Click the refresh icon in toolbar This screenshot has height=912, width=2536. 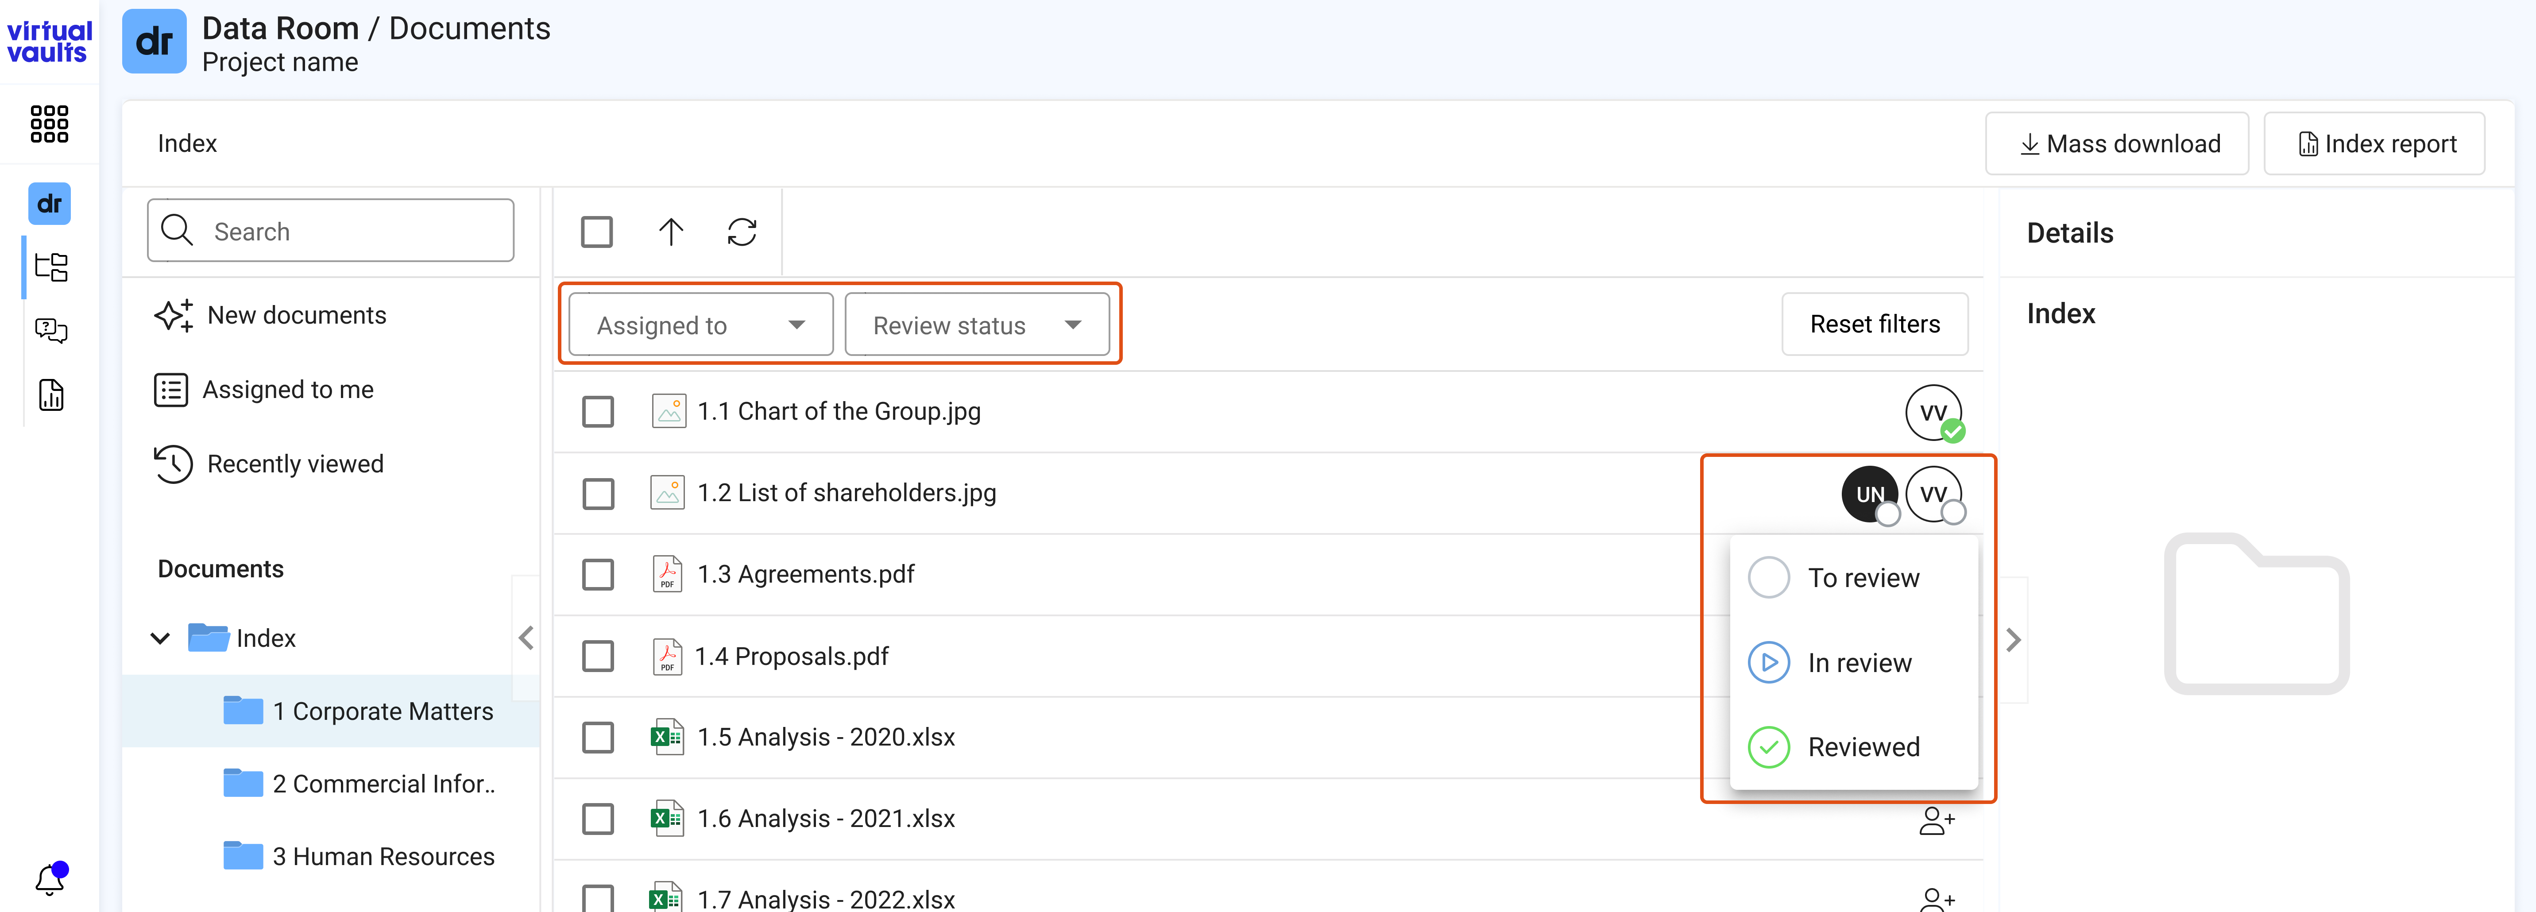tap(742, 232)
